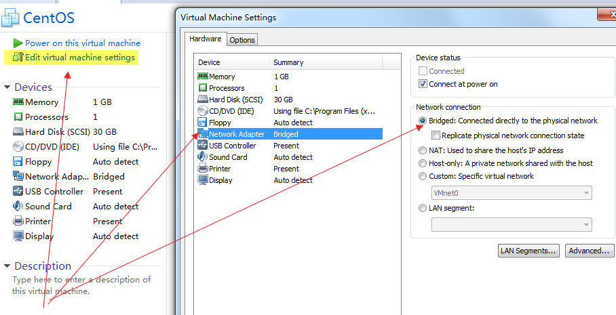Switch to the Hardware tab
This screenshot has width=616, height=315.
pos(206,39)
